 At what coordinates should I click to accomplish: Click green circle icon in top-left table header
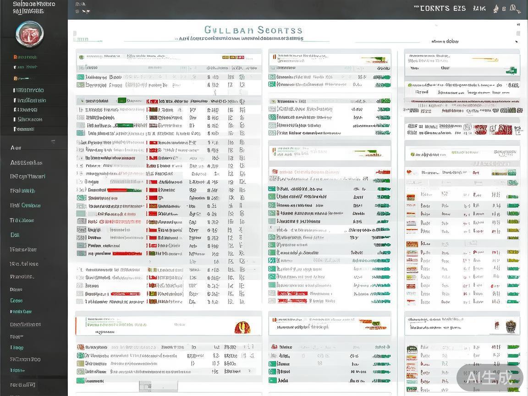[x=82, y=57]
